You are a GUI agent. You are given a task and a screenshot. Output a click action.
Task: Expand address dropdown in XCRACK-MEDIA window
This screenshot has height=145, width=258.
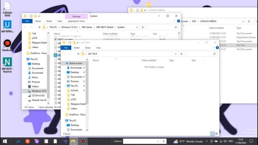tap(243, 21)
